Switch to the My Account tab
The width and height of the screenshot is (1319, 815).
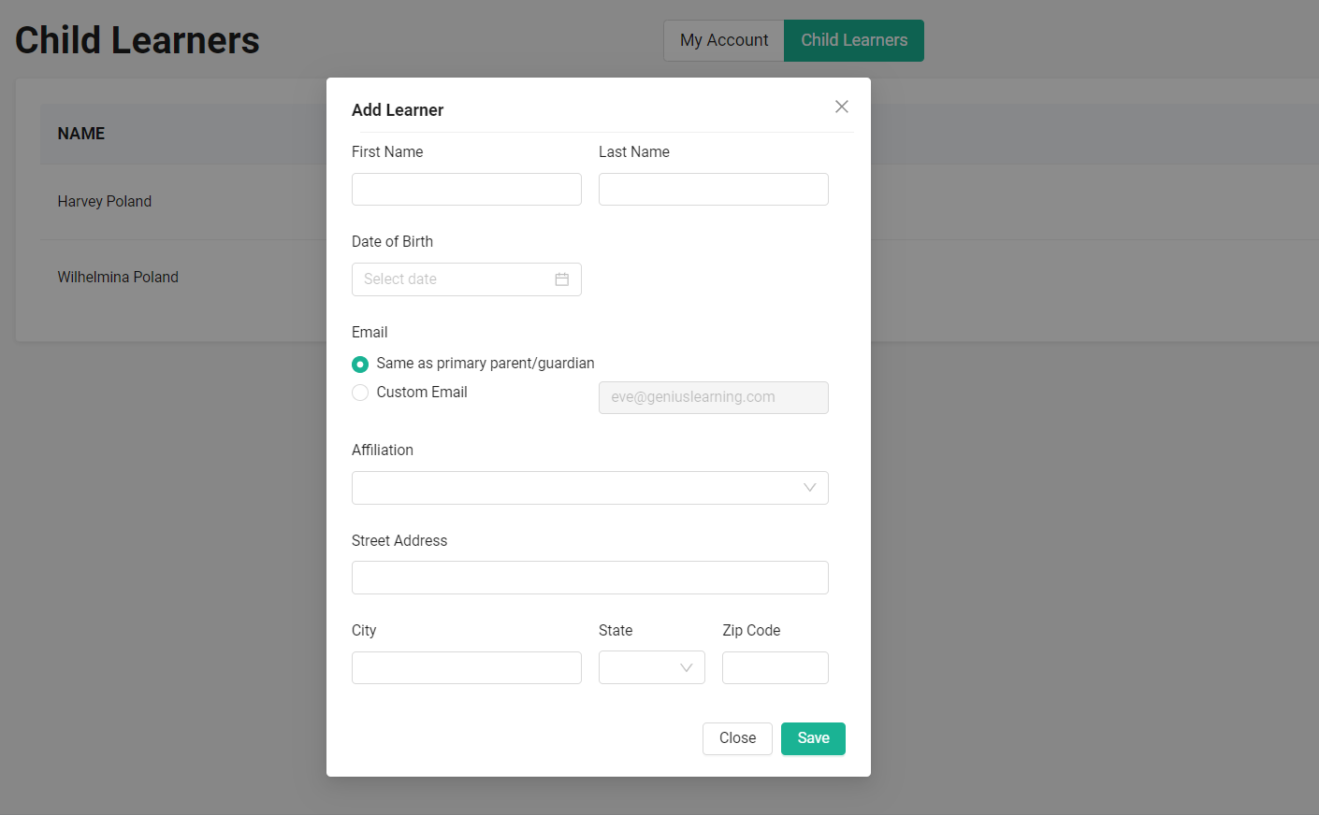pos(723,40)
